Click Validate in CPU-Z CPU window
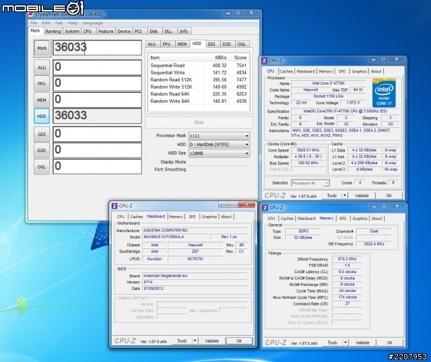The width and height of the screenshot is (431, 362). (x=362, y=196)
